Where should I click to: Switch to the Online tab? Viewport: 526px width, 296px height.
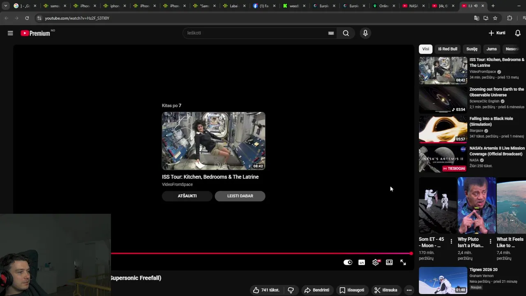(x=383, y=6)
